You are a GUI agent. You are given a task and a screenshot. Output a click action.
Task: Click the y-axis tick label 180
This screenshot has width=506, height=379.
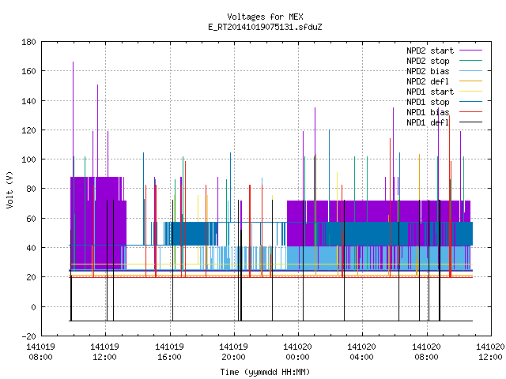(28, 42)
